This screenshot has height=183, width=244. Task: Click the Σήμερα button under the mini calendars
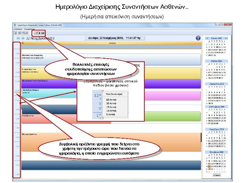click(x=217, y=175)
